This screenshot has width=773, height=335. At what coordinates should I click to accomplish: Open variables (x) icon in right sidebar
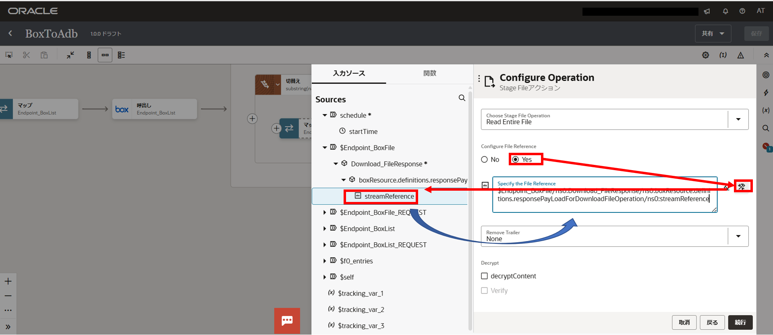point(766,110)
